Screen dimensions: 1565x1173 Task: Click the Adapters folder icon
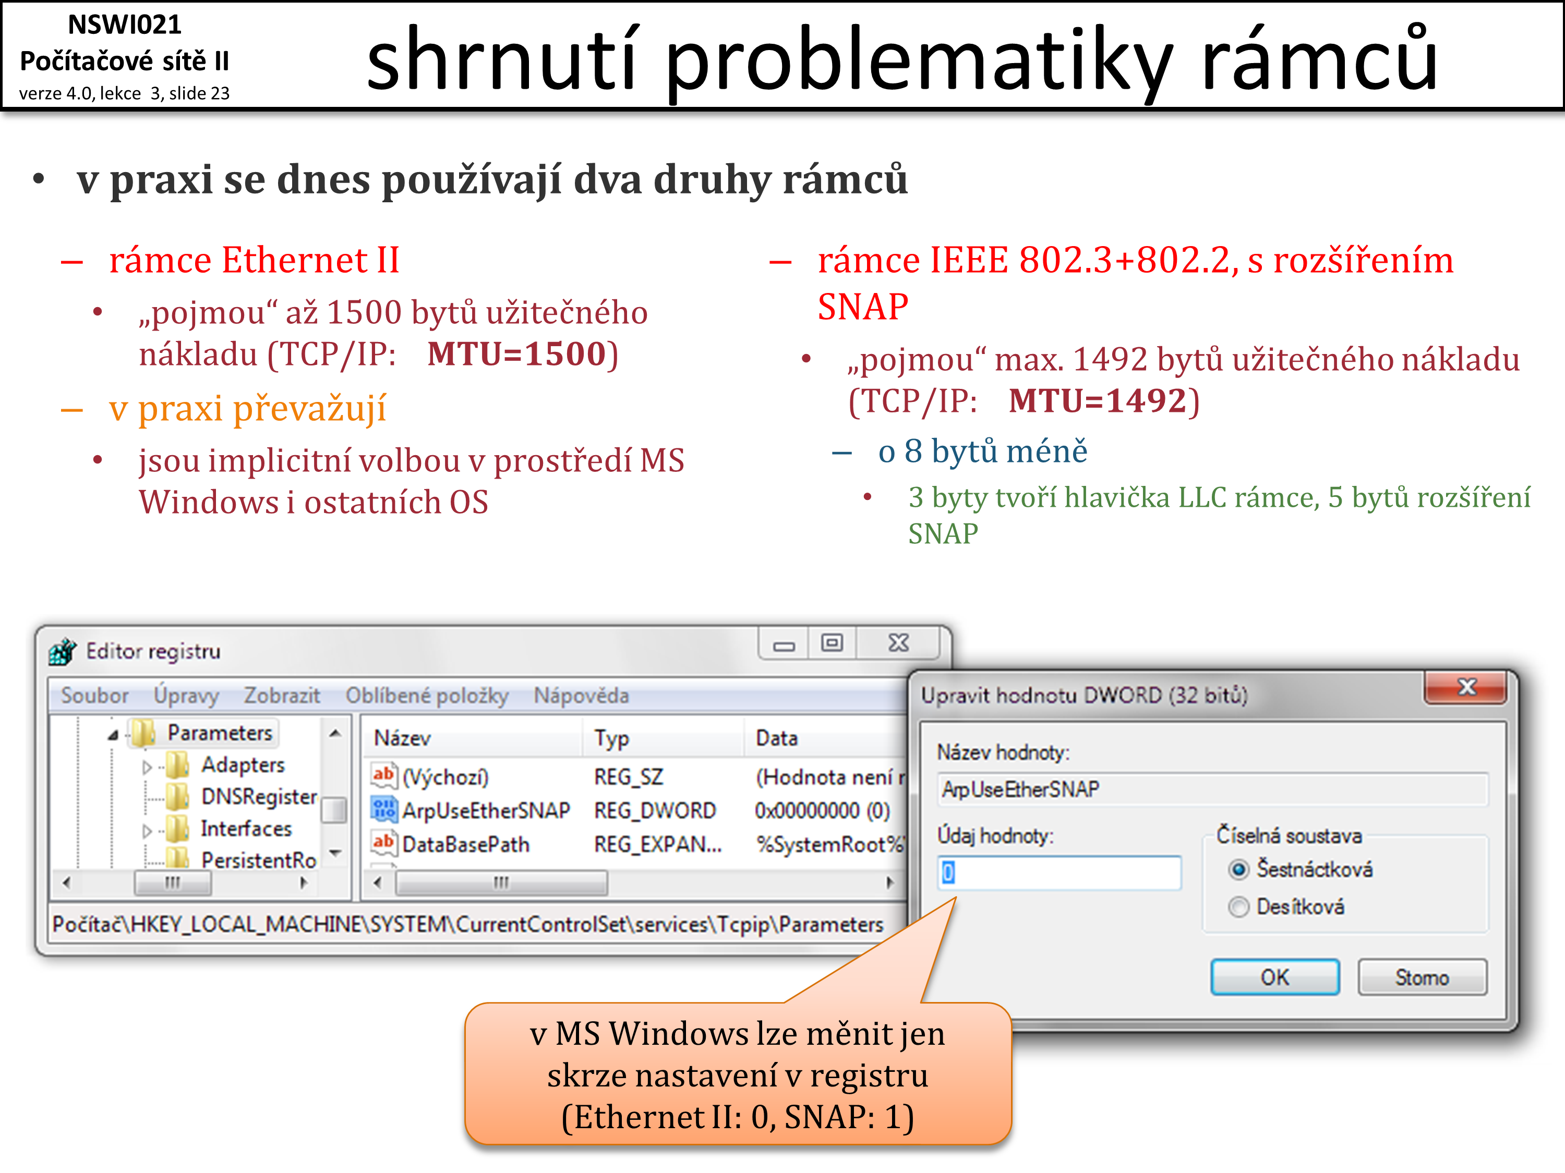click(x=177, y=764)
